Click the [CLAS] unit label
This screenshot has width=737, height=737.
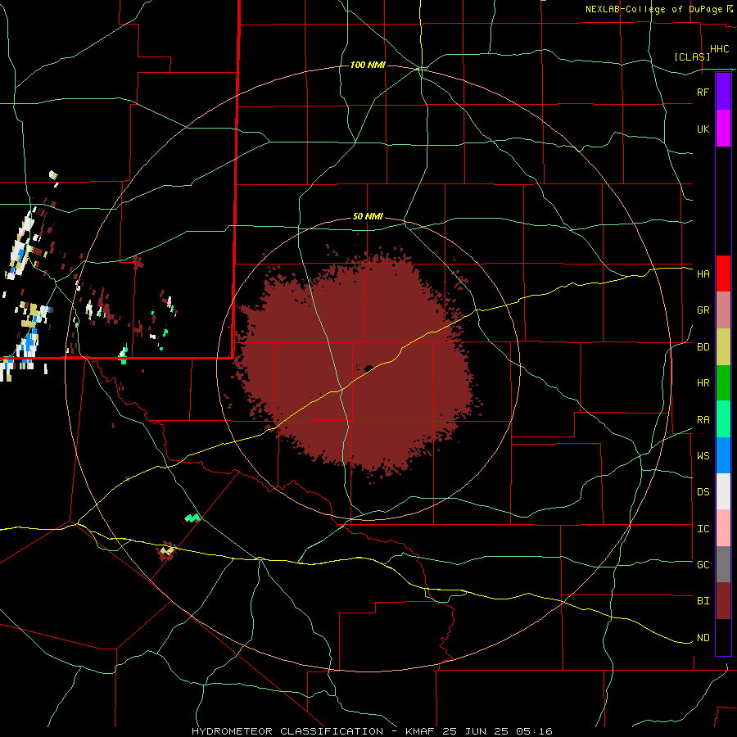[x=692, y=57]
